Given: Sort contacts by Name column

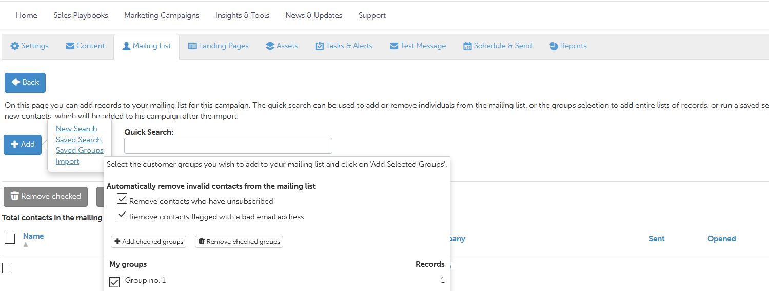Looking at the screenshot, I should [33, 236].
